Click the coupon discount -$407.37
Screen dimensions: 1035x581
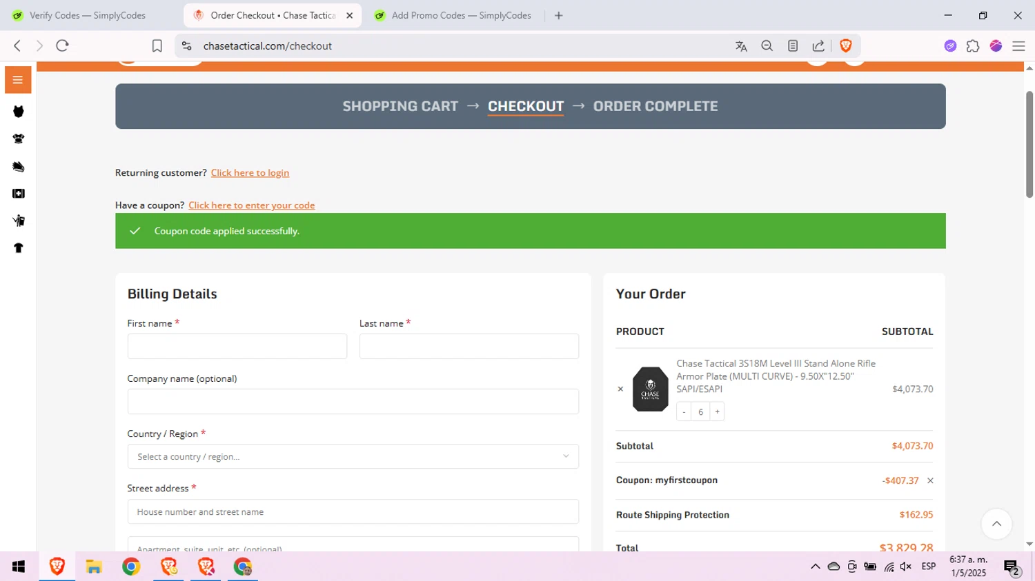(900, 481)
